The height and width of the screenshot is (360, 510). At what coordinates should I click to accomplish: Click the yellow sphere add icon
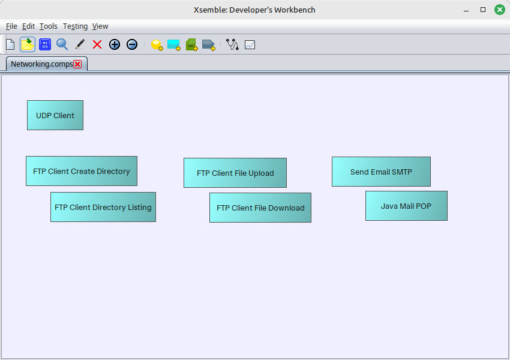(x=157, y=45)
